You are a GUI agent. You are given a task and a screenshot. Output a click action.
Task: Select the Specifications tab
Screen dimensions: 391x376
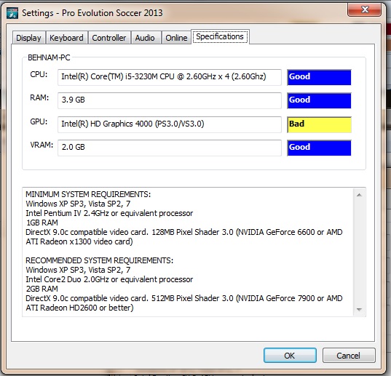pyautogui.click(x=220, y=36)
